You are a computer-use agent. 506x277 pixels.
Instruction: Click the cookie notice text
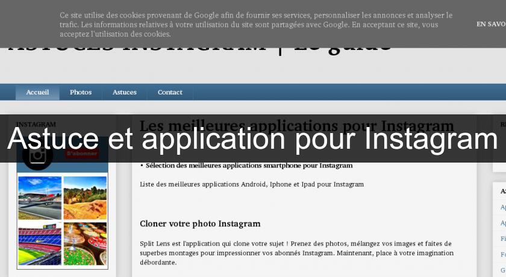(256, 25)
